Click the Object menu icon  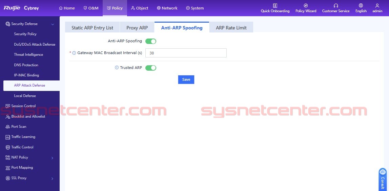click(133, 8)
